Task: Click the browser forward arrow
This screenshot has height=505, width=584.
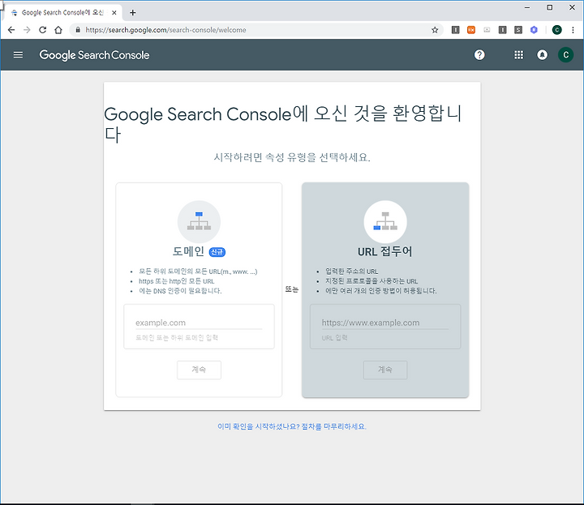Action: pyautogui.click(x=27, y=30)
